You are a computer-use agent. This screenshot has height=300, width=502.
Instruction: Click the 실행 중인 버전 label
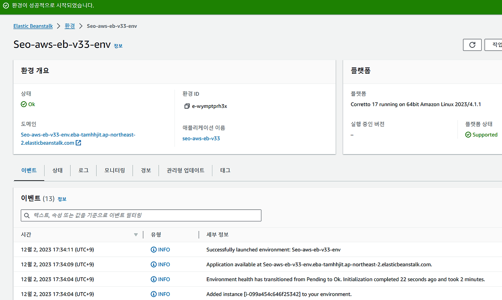tap(367, 124)
